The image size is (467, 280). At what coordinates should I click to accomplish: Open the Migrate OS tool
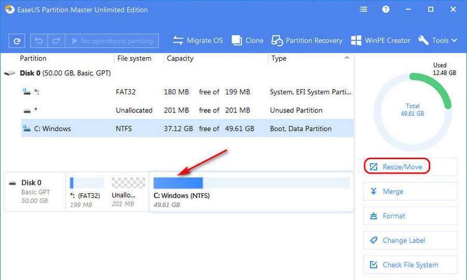pos(198,40)
